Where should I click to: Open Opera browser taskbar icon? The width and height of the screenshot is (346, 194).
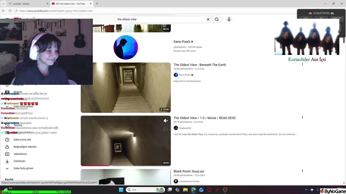point(209,190)
